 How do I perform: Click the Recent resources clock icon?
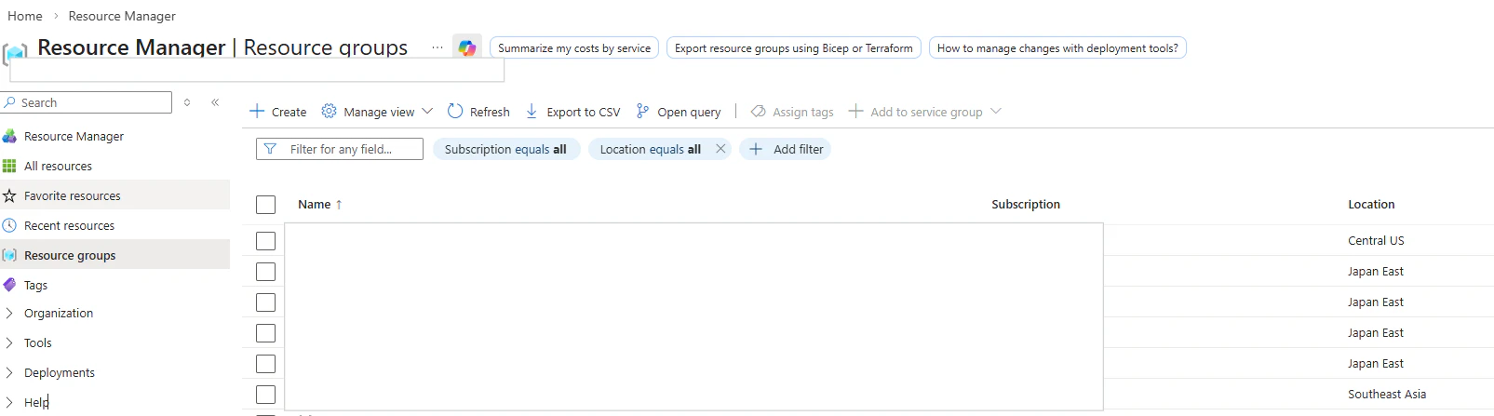9,225
